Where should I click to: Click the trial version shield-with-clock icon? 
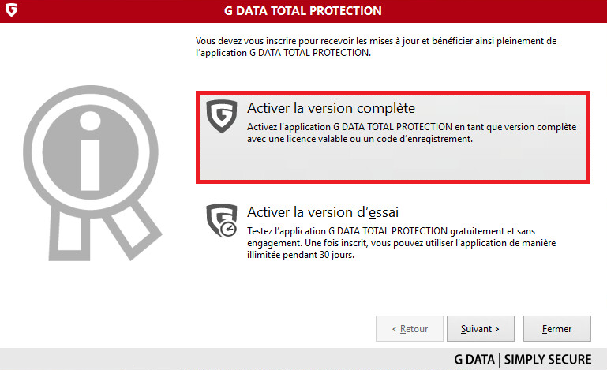coord(222,220)
